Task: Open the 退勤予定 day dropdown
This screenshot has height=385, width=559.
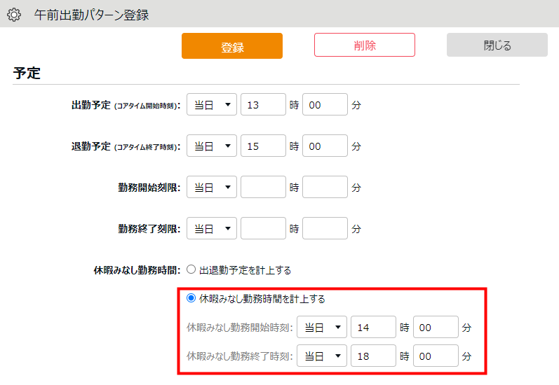Action: pyautogui.click(x=212, y=146)
